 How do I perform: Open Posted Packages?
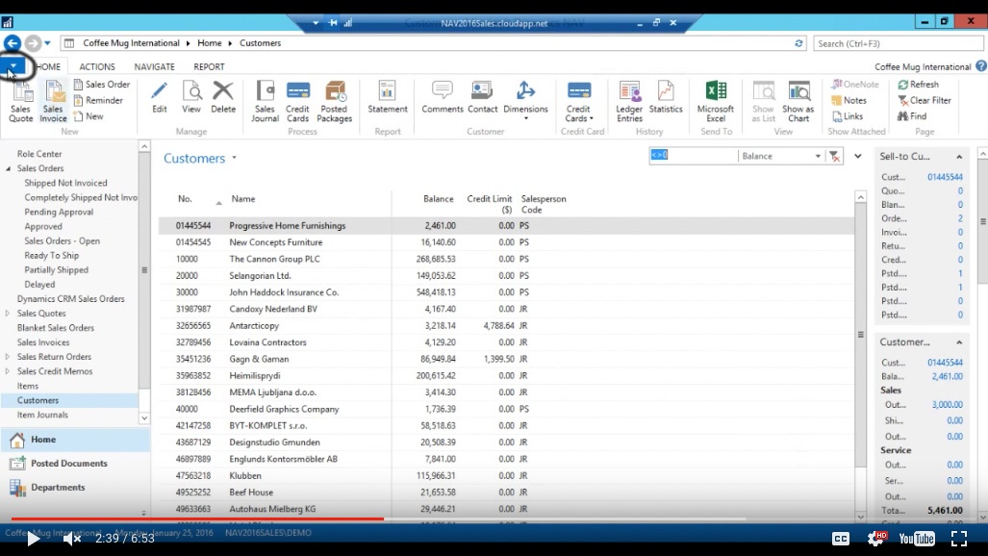(x=335, y=102)
